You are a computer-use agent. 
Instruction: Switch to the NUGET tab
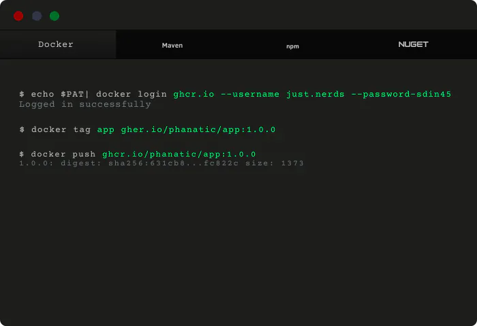pos(413,44)
